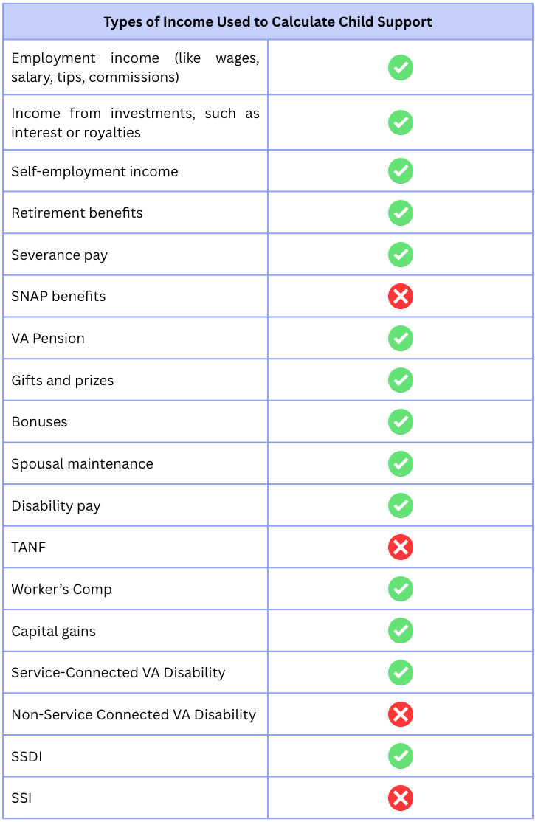Screen dimensions: 535x822
Task: Click the green check for Retirement benefits
Action: 401,213
